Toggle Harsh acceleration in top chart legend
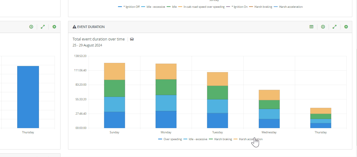Screen dimensions: 357x157 [288, 7]
